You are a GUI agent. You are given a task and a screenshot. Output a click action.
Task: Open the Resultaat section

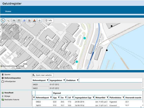pos(9,93)
